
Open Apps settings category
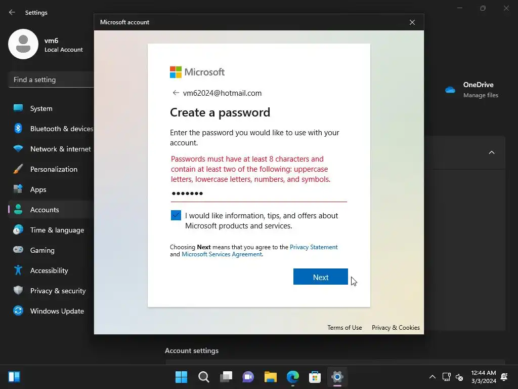(x=51, y=189)
